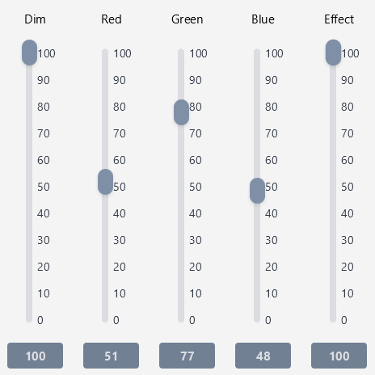Image resolution: width=375 pixels, height=375 pixels.
Task: Set Green slider track at 30 mark
Action: pos(181,240)
